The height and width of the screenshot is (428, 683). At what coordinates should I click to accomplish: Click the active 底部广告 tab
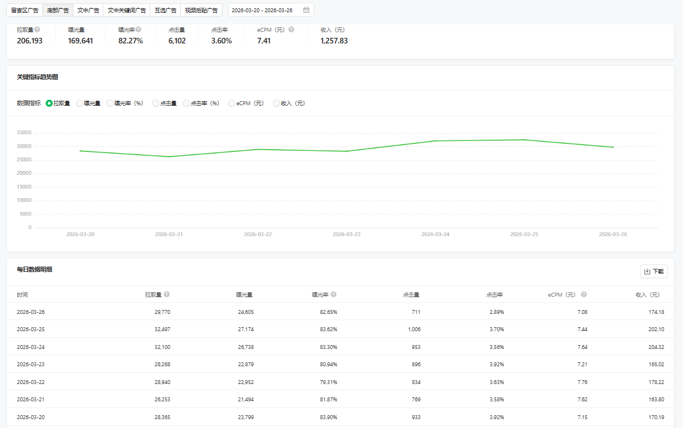(x=58, y=10)
